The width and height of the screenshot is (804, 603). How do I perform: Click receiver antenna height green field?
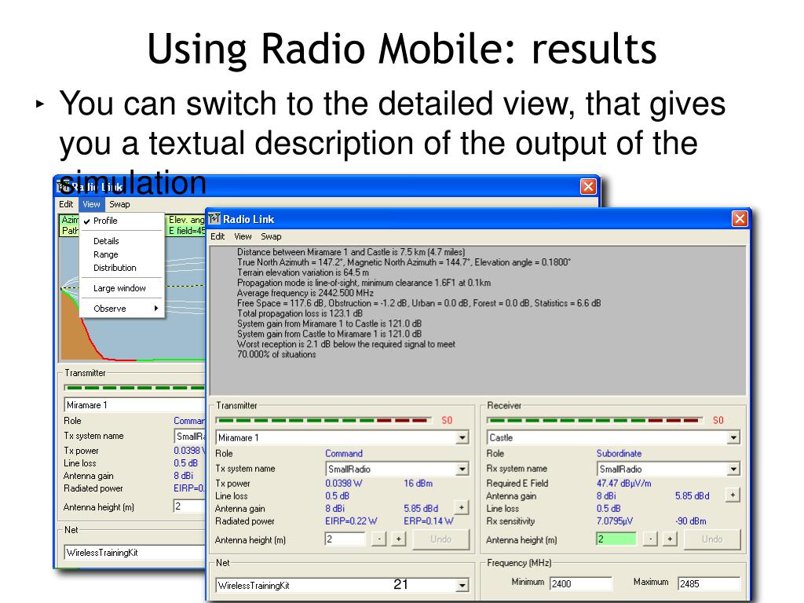tap(616, 539)
